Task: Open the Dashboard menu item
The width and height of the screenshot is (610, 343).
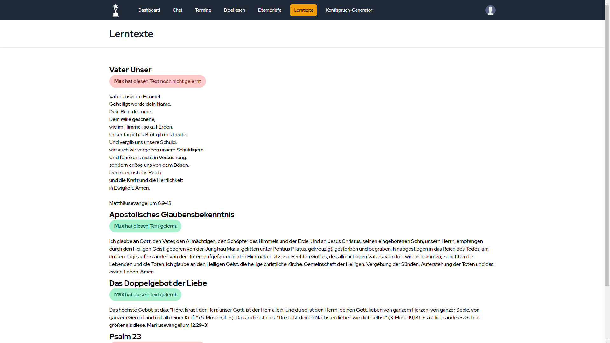Action: click(x=149, y=10)
